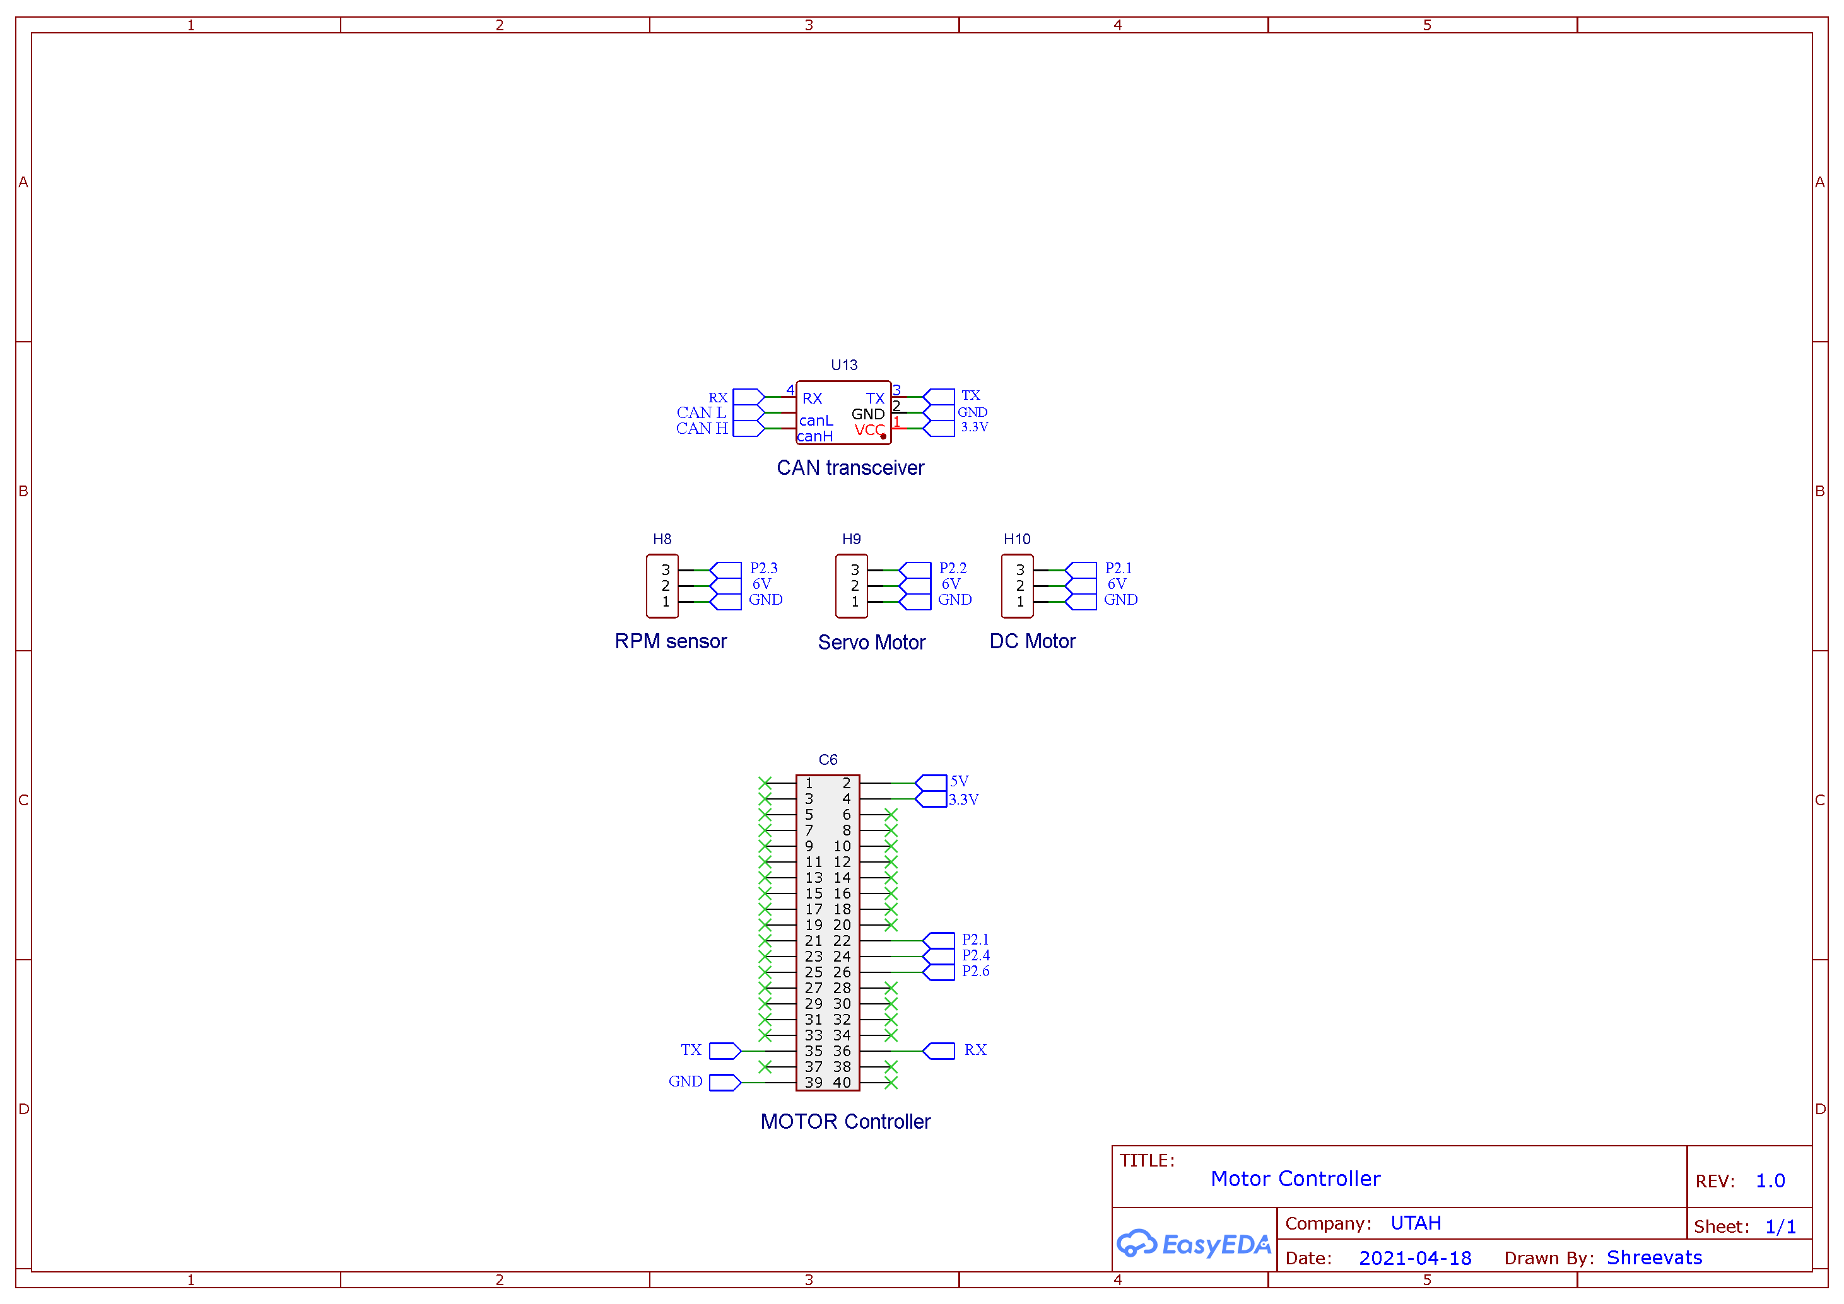
Task: Click the "canL" pin name inside U13
Action: (816, 421)
